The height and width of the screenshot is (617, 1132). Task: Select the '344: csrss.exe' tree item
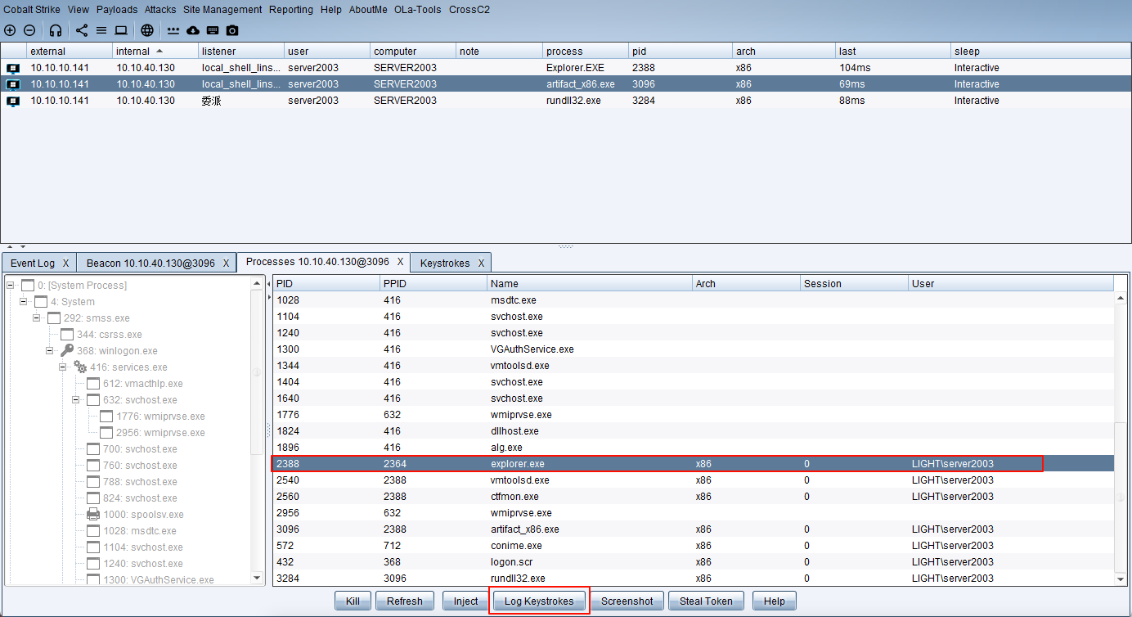101,334
